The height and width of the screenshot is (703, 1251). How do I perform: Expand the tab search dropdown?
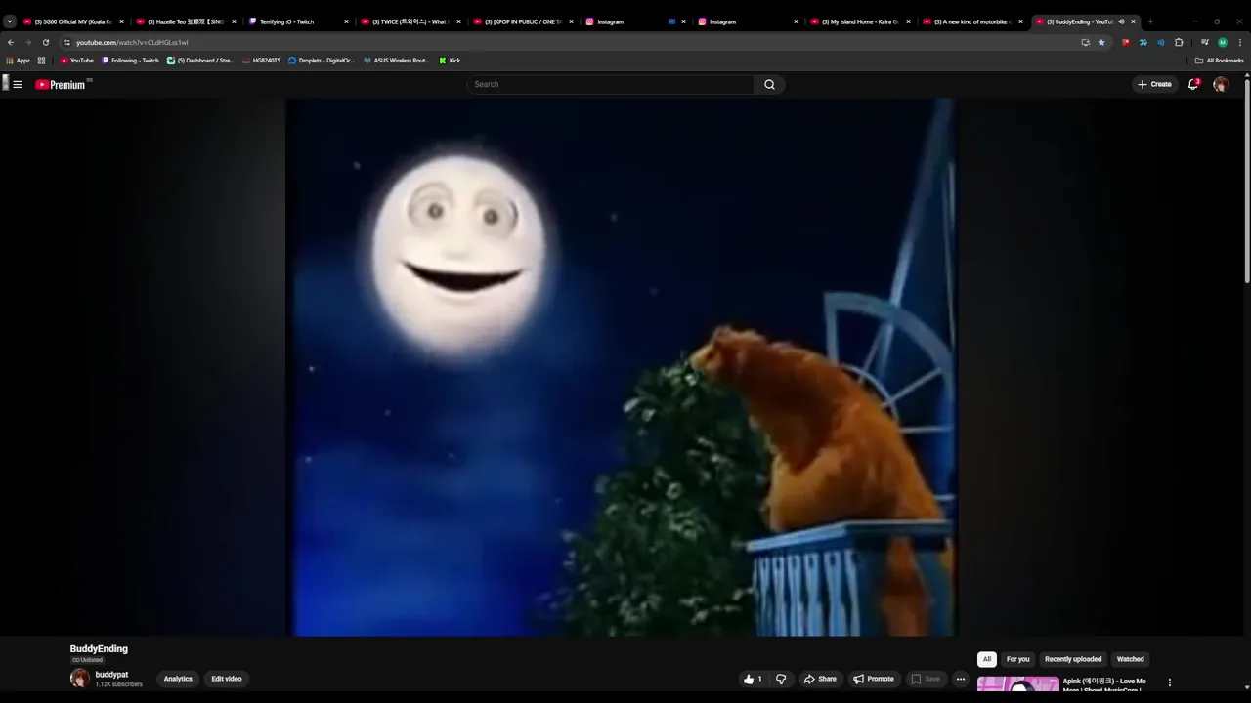[10, 21]
